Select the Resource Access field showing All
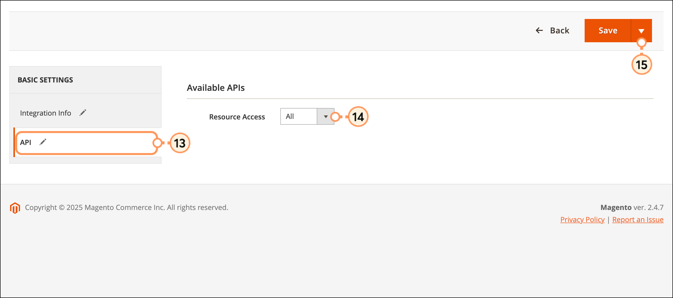This screenshot has width=673, height=298. [x=307, y=116]
